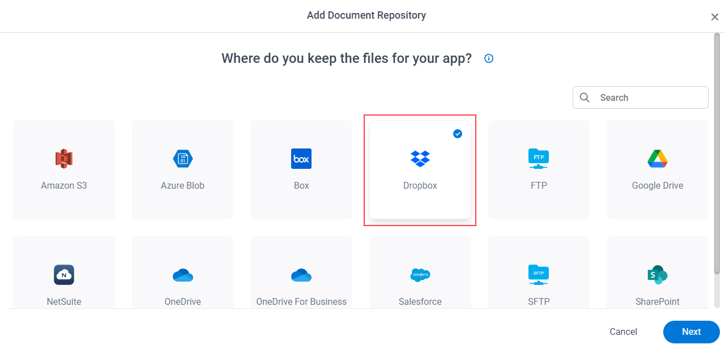725x353 pixels.
Task: Pick the SFTP folder icon
Action: click(x=539, y=275)
